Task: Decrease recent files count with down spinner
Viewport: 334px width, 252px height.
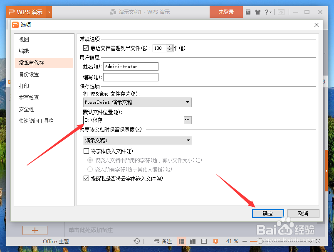Action: pyautogui.click(x=170, y=50)
